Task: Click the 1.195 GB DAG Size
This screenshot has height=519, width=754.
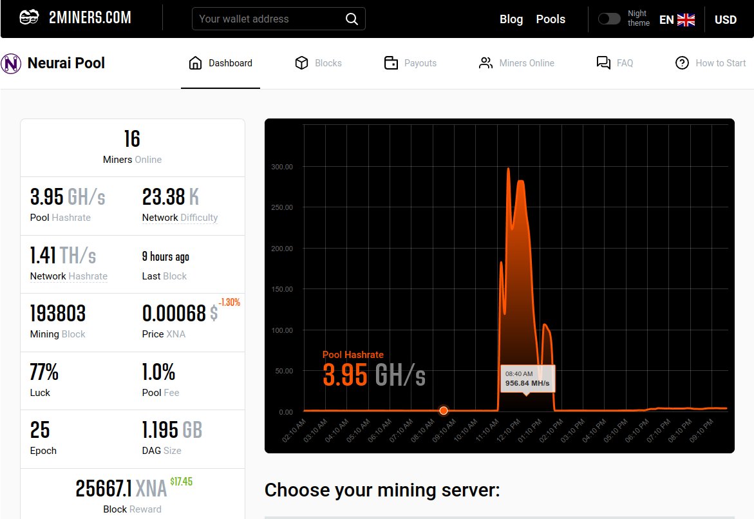Action: (x=172, y=430)
